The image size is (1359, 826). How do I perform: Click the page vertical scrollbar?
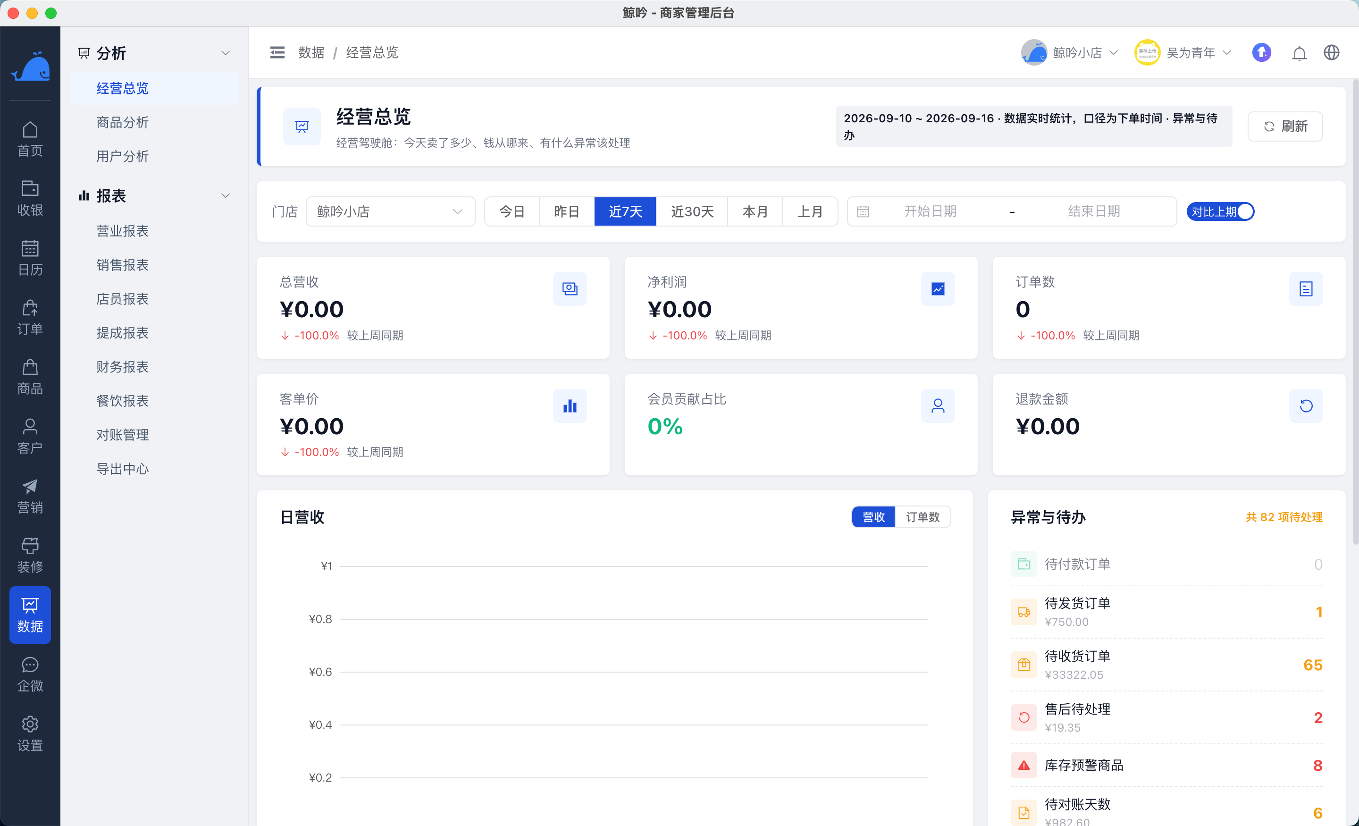click(x=1355, y=312)
